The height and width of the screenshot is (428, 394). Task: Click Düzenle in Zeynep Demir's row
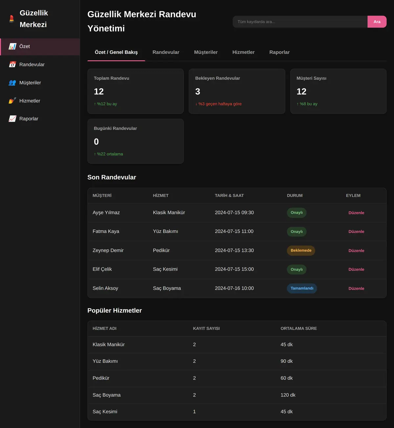pos(356,250)
